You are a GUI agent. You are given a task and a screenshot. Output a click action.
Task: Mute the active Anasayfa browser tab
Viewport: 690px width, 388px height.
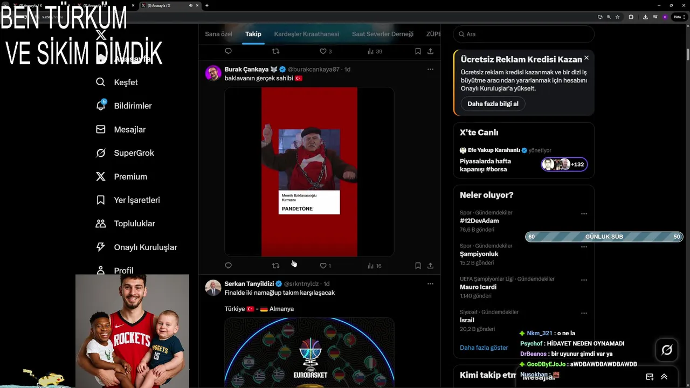pos(190,5)
